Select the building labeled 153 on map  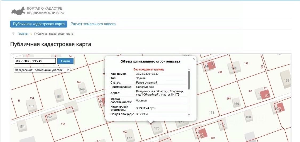31,106
